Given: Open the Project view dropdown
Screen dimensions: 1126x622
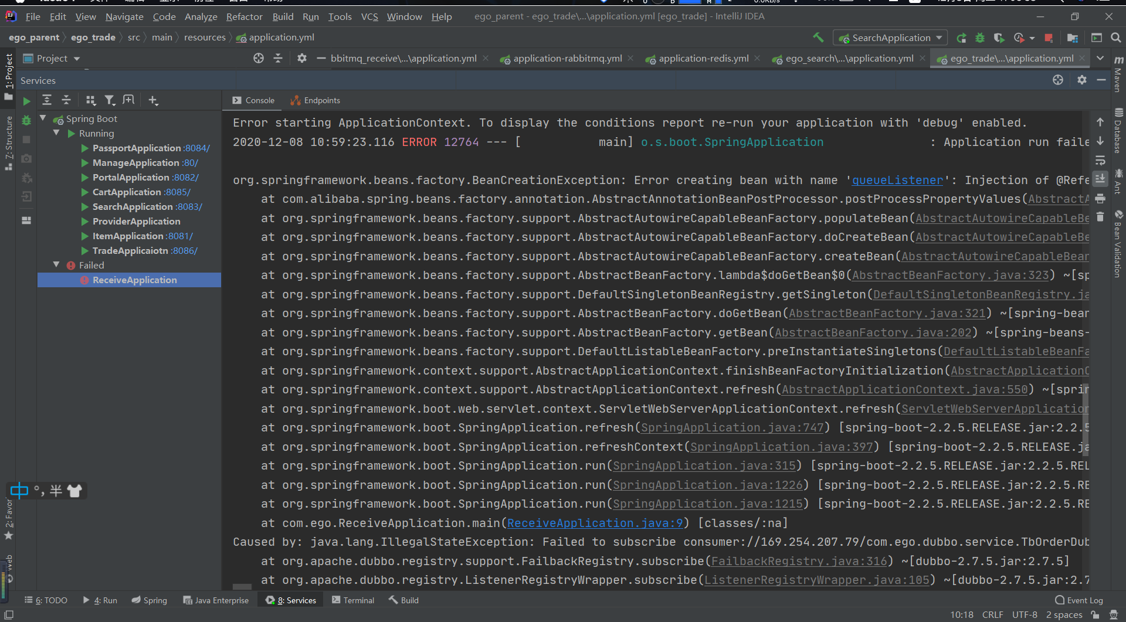Looking at the screenshot, I should point(51,58).
